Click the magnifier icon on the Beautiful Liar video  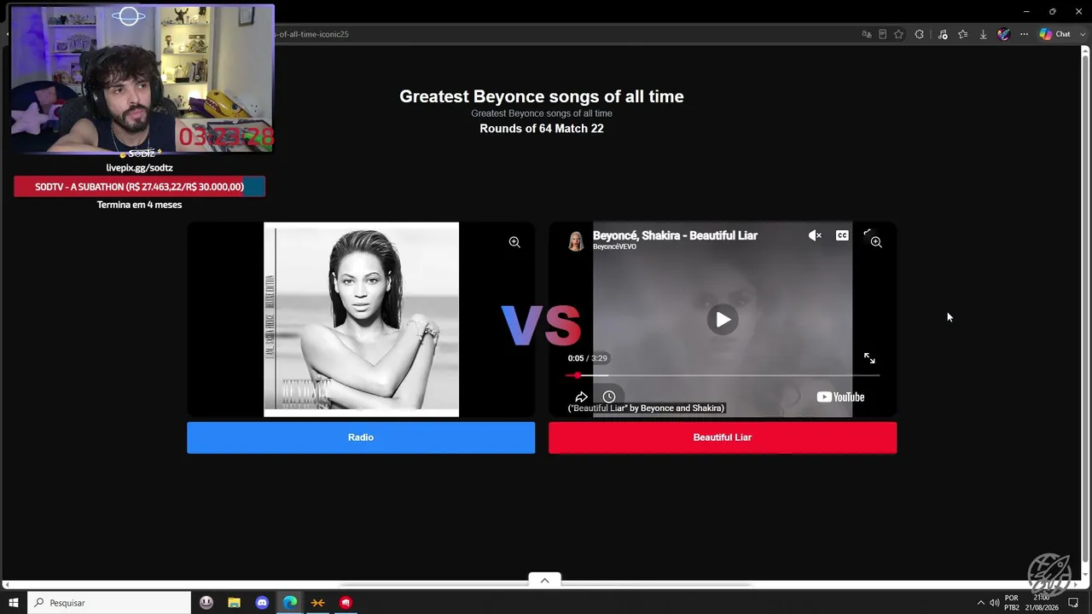click(876, 242)
